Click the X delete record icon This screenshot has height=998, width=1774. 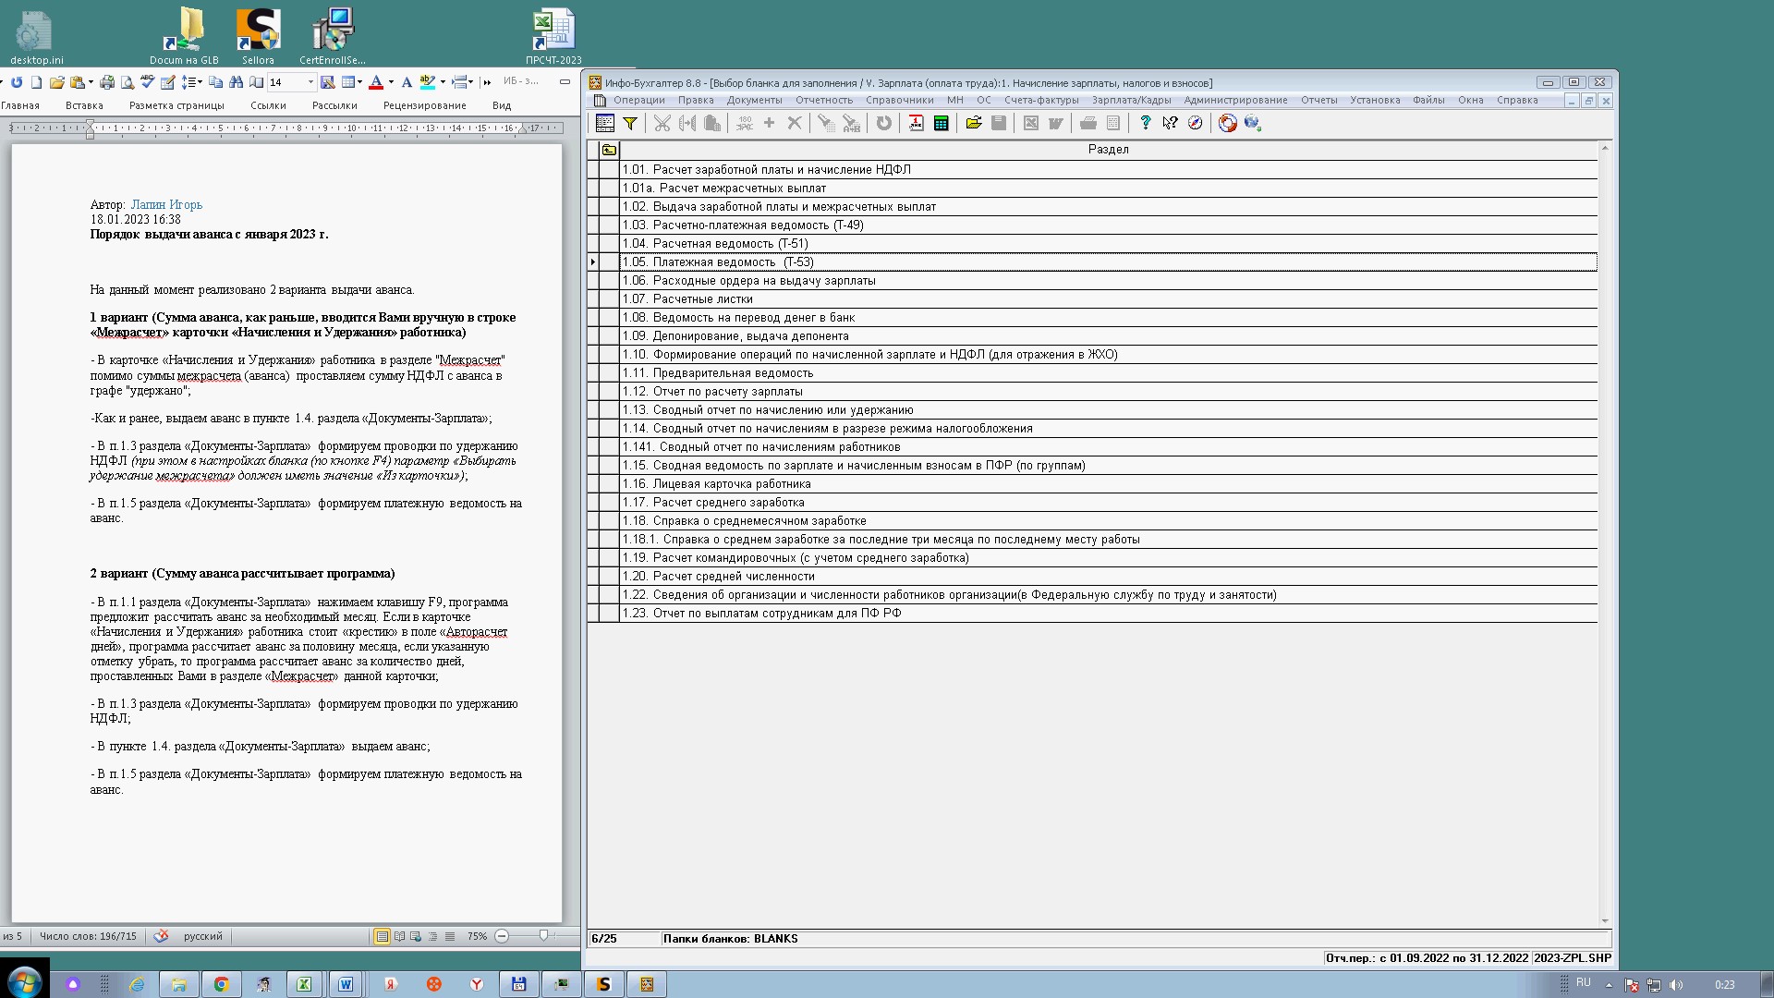click(794, 123)
